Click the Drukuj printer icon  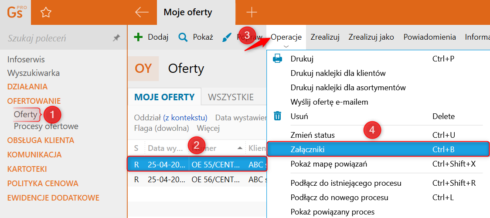(277, 59)
